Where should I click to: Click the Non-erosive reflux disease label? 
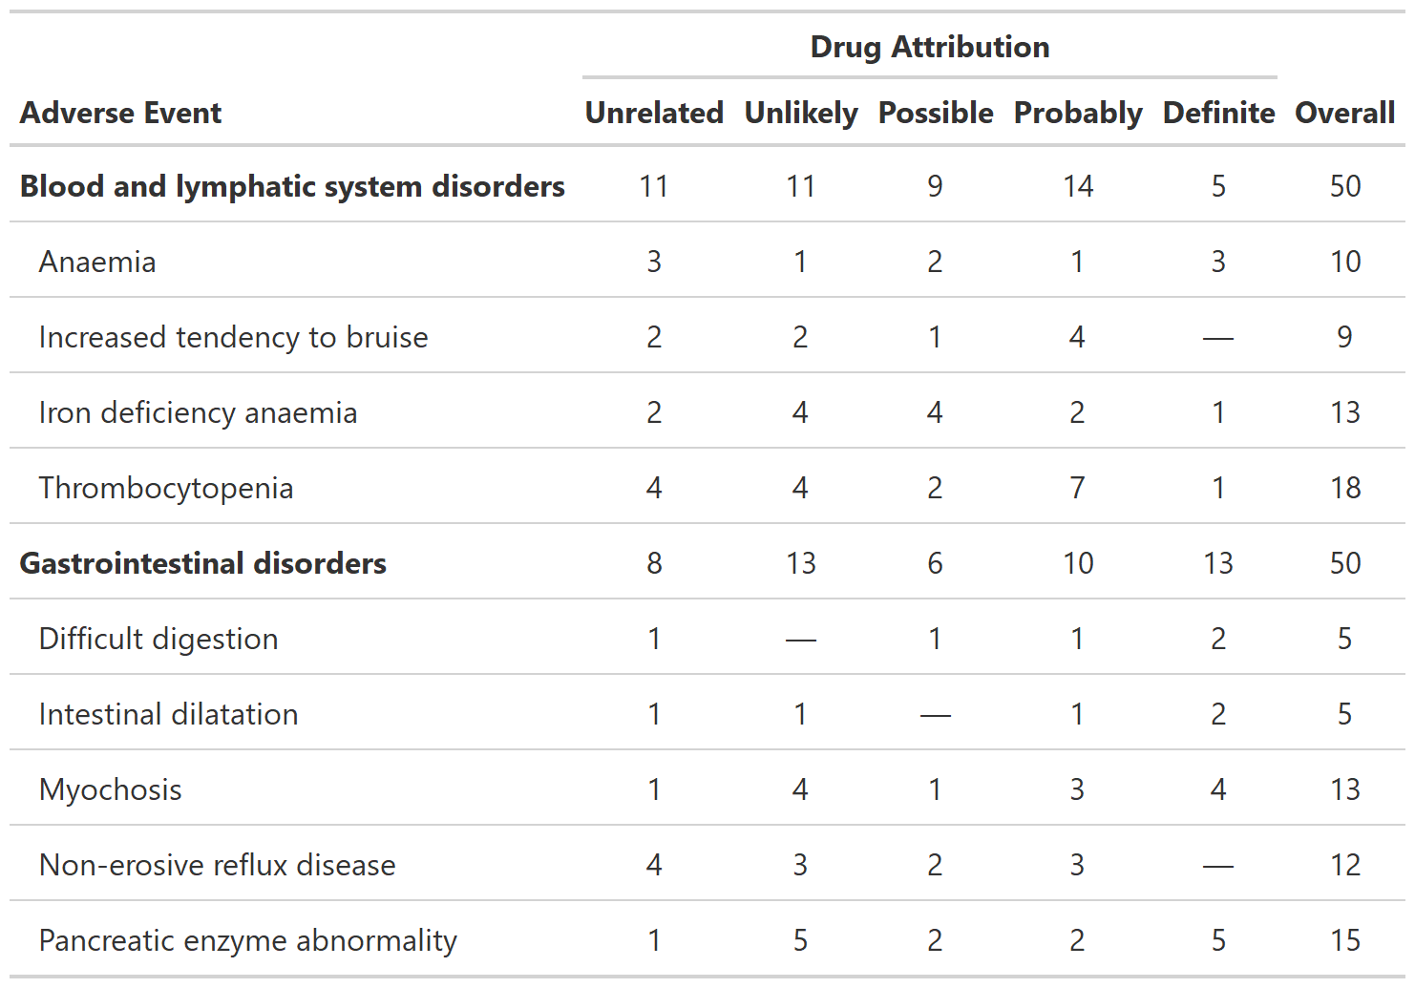[217, 865]
